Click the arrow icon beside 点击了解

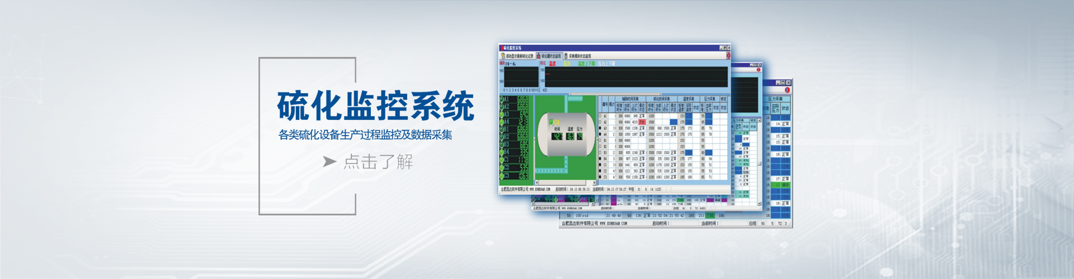tap(329, 162)
